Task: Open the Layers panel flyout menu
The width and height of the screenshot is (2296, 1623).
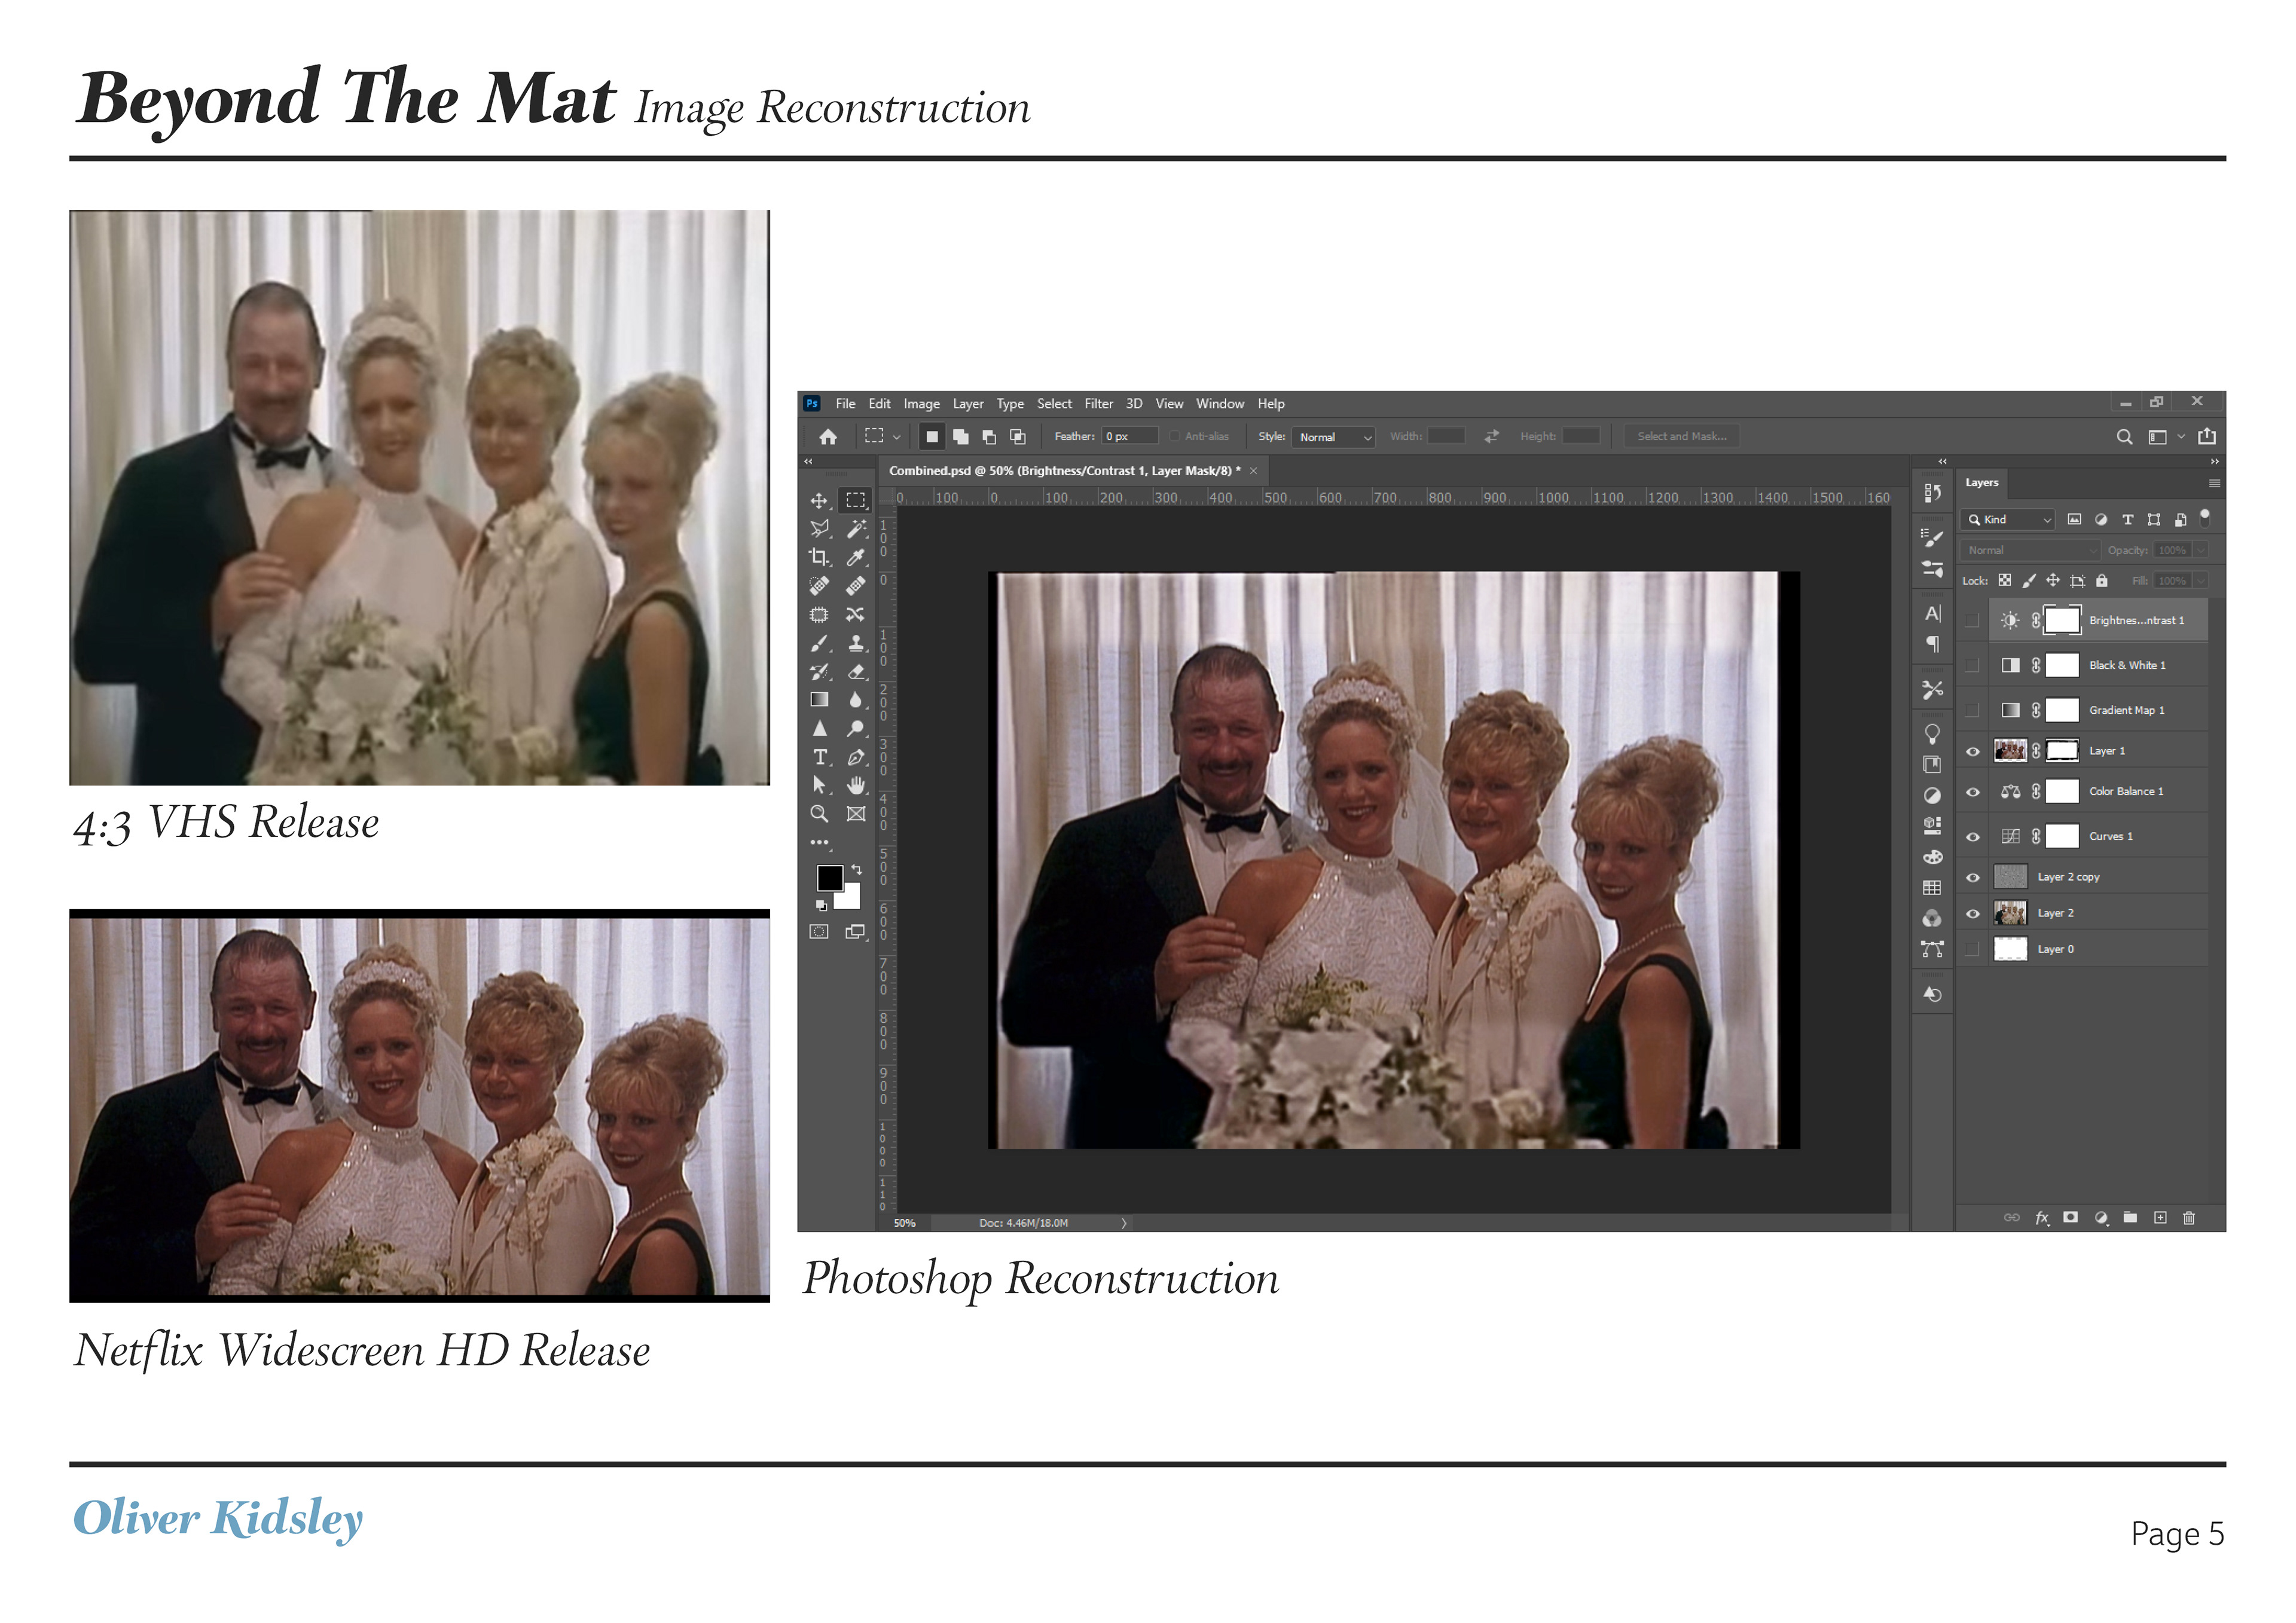Action: point(2214,483)
